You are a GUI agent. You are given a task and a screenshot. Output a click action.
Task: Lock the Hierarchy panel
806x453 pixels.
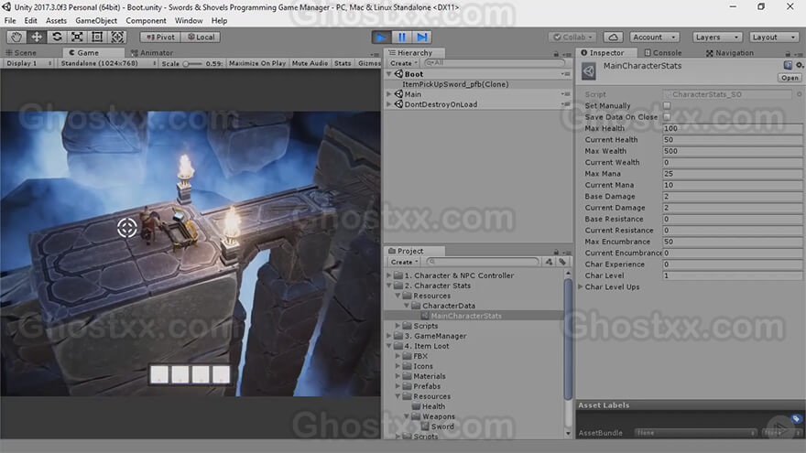[x=556, y=53]
